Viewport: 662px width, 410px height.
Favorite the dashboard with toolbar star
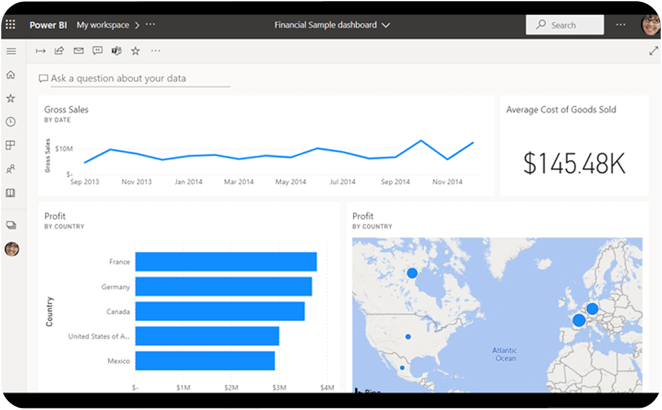pos(135,51)
